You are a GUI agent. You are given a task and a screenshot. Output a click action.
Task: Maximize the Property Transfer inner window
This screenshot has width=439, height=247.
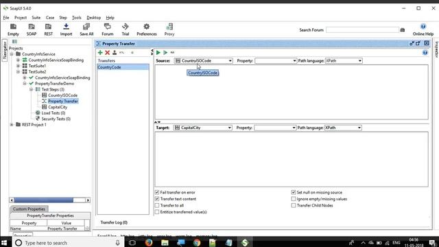(x=418, y=43)
